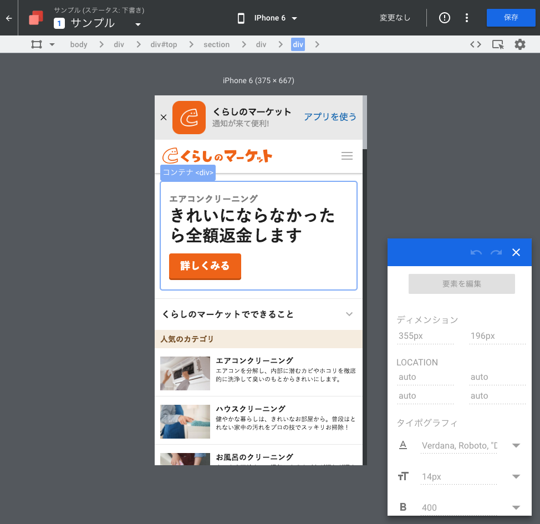This screenshot has height=524, width=540.
Task: Select body in the breadcrumb path
Action: click(x=78, y=44)
